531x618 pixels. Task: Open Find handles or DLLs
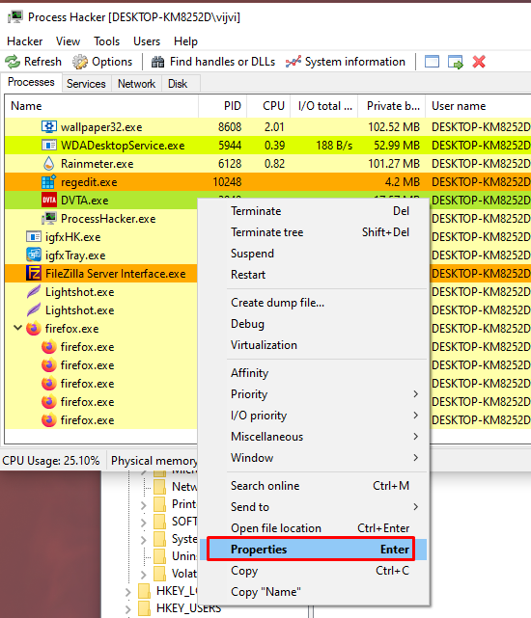212,62
